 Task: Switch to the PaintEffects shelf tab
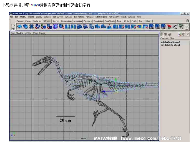(110, 21)
